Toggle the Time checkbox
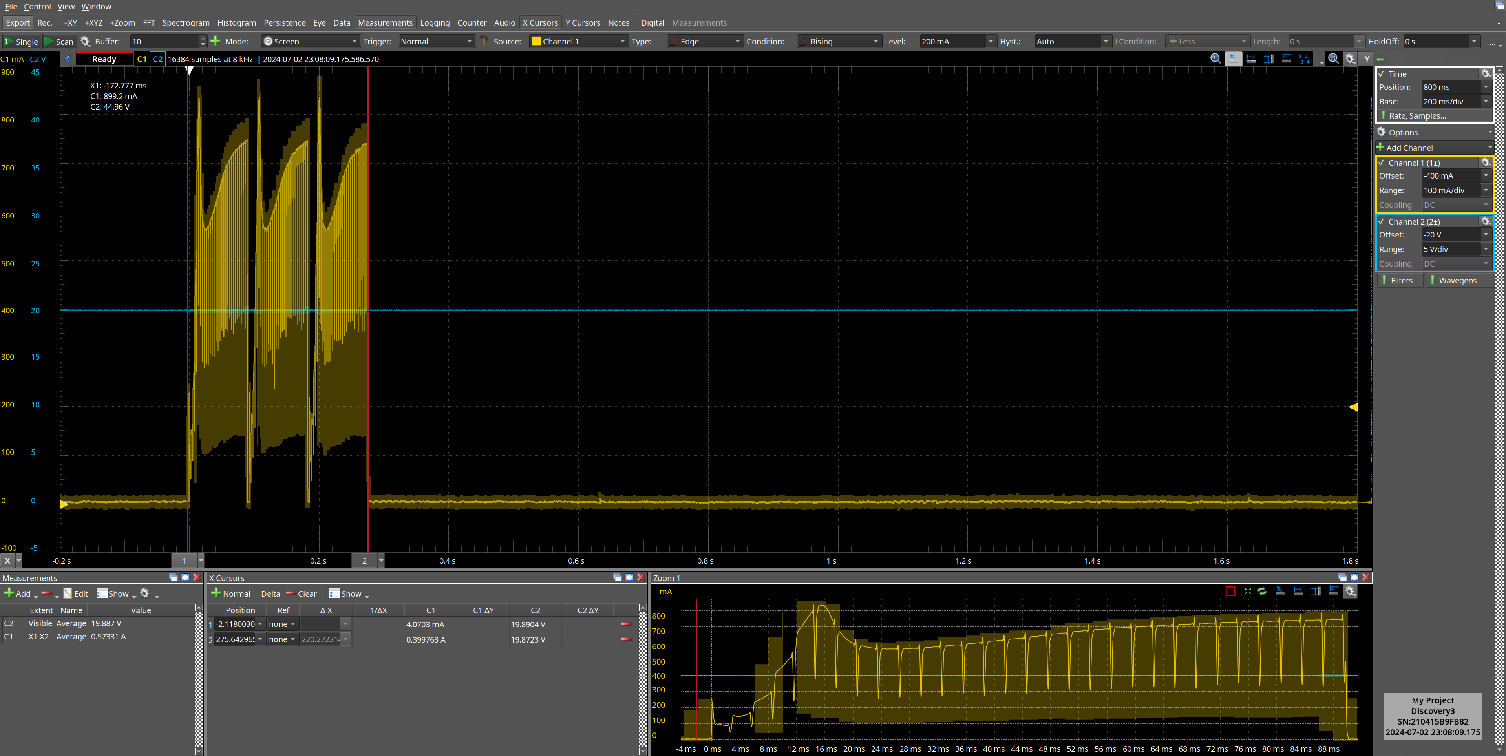1506x756 pixels. (x=1382, y=74)
